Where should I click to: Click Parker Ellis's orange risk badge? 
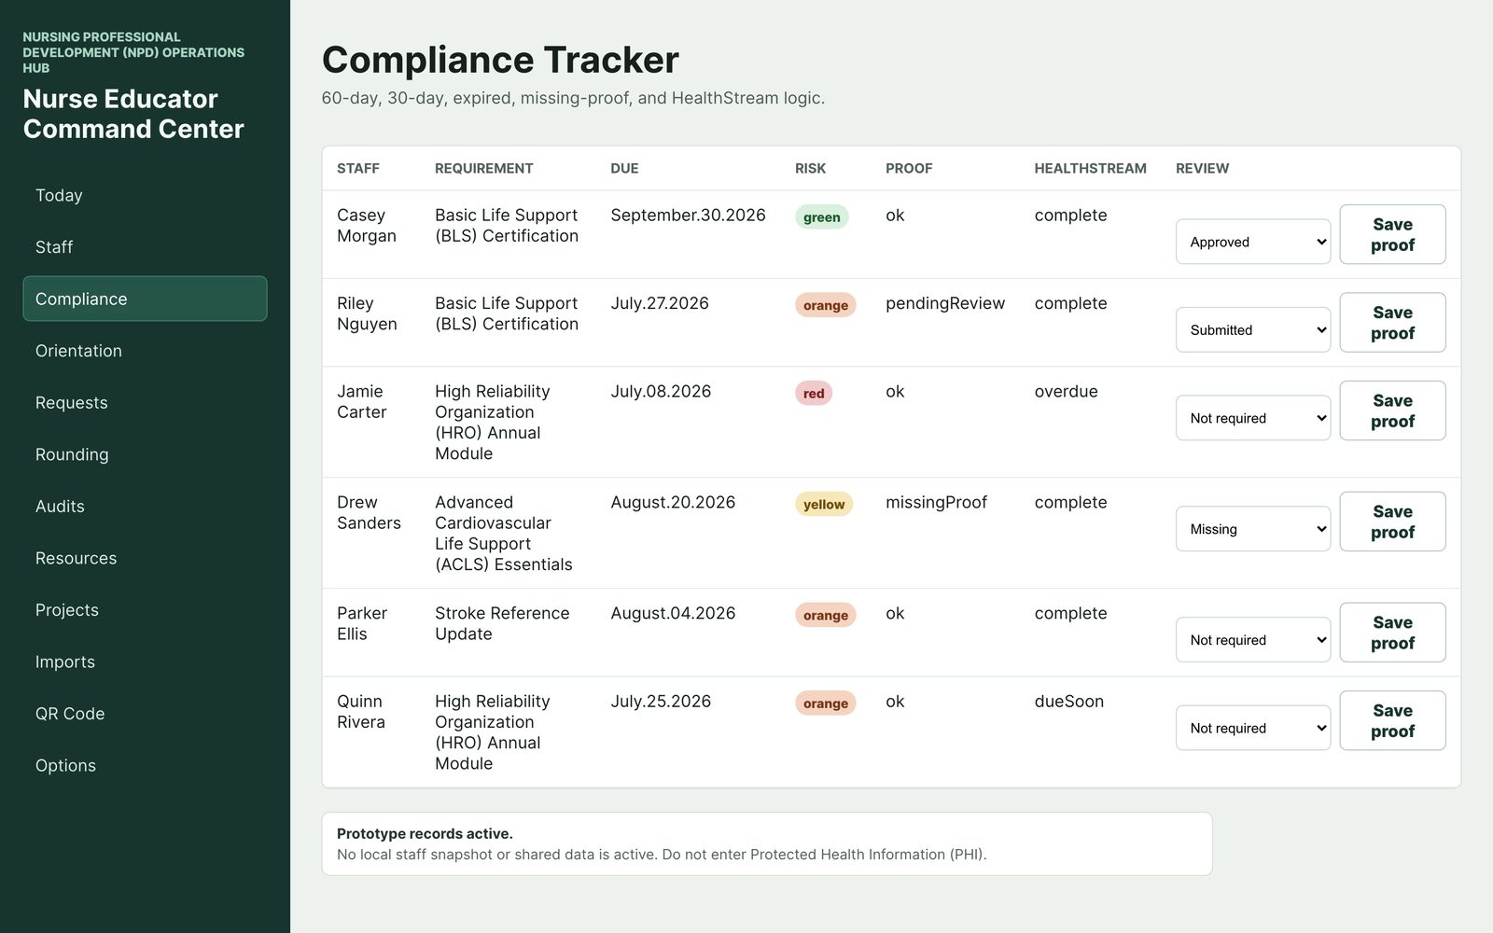tap(825, 616)
